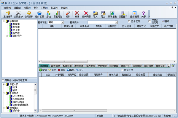
Task: Open 公司资料 company info icon
Action: click(x=29, y=14)
